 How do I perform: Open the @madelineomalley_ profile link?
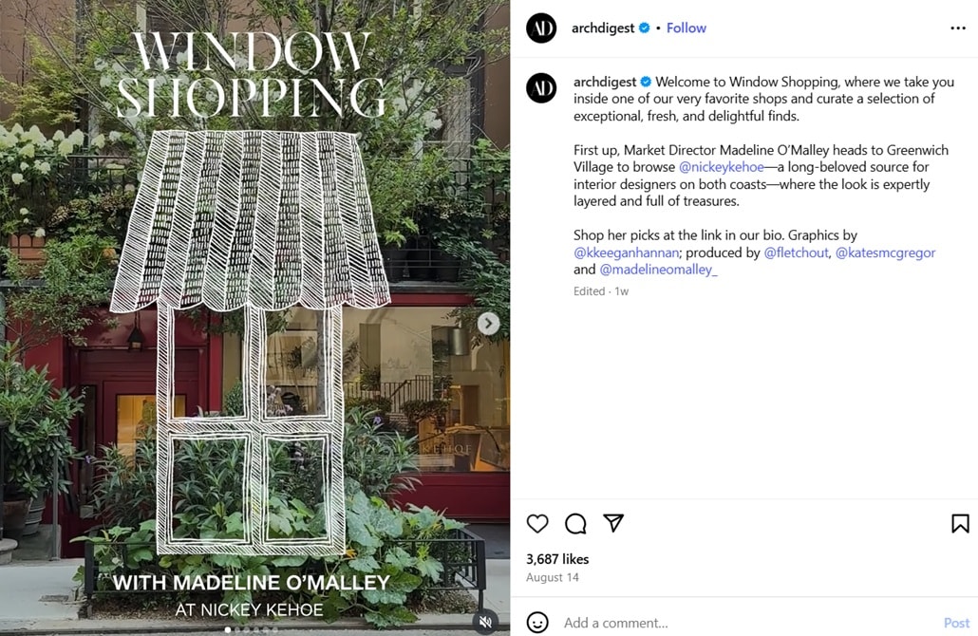[x=658, y=270]
